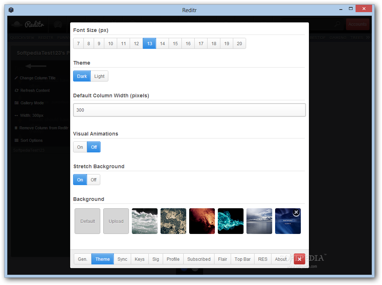This screenshot has width=382, height=285.
Task: Select the cloudy lake landscape background
Action: tap(259, 221)
